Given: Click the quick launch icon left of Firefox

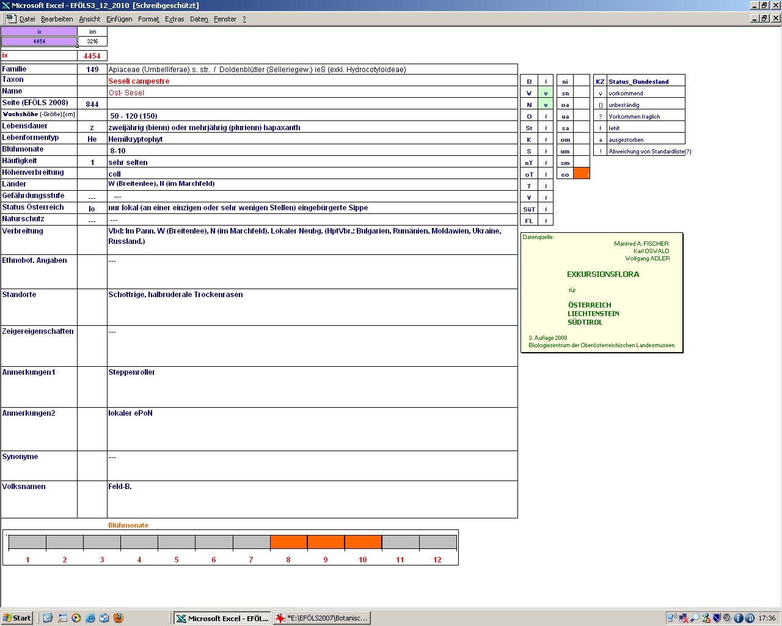Looking at the screenshot, I should click(x=104, y=618).
